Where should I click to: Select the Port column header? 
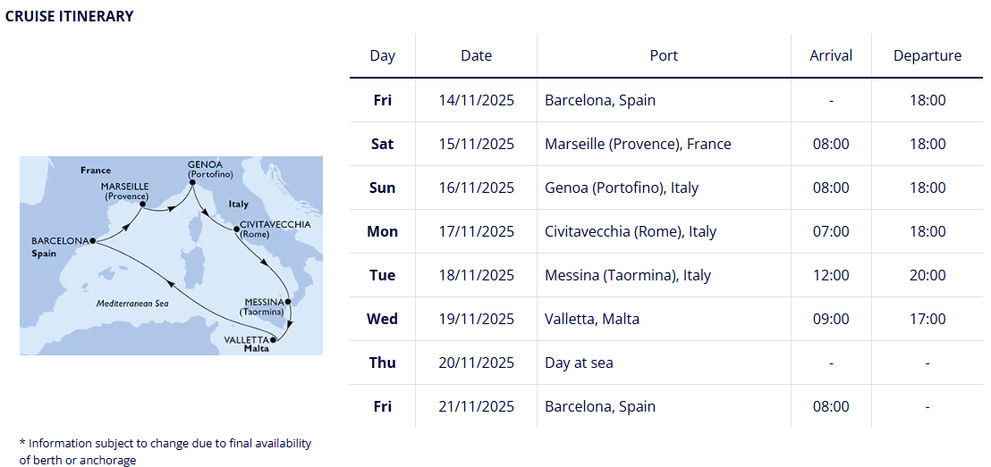[664, 55]
